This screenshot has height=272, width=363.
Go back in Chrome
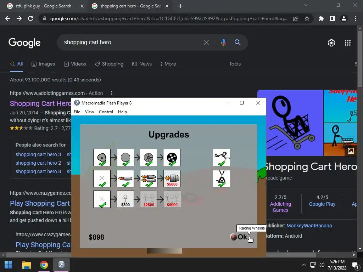[8, 18]
